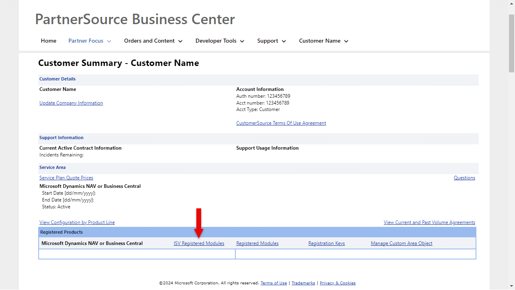Expand the Orders and Content chevron
This screenshot has height=290, width=515.
coord(180,41)
